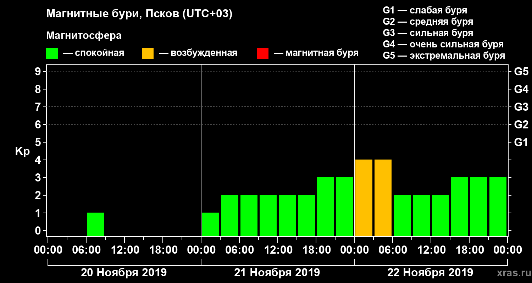Click Kp 2 bar starting 12:00 on 21 Ноября

coord(287,215)
